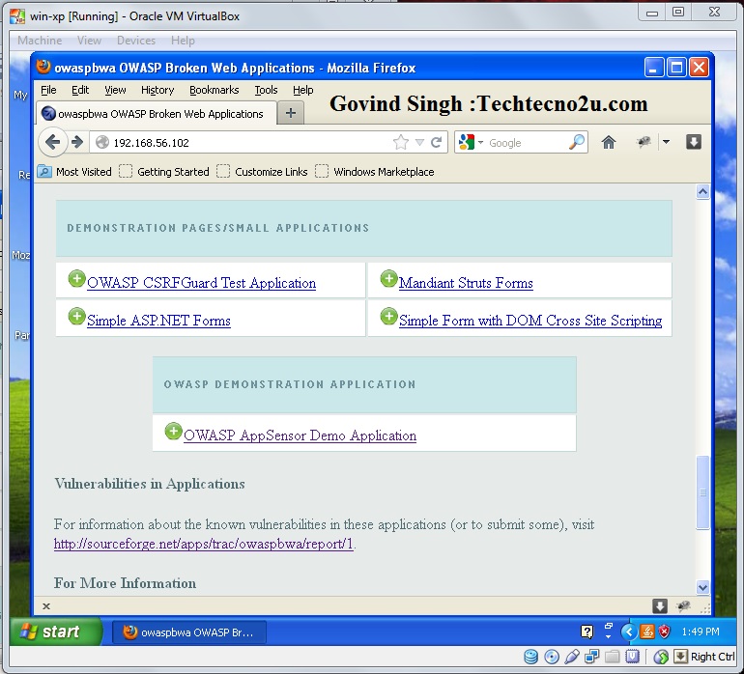Open Simple ASP.NET Forms link

tap(159, 321)
